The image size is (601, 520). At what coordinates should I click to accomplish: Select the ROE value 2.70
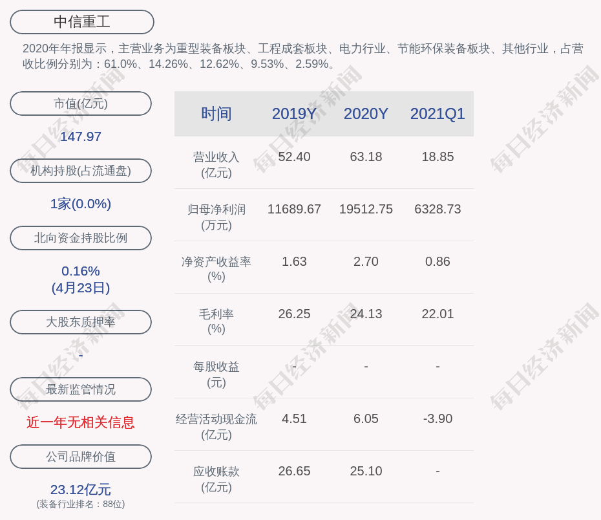tap(366, 261)
